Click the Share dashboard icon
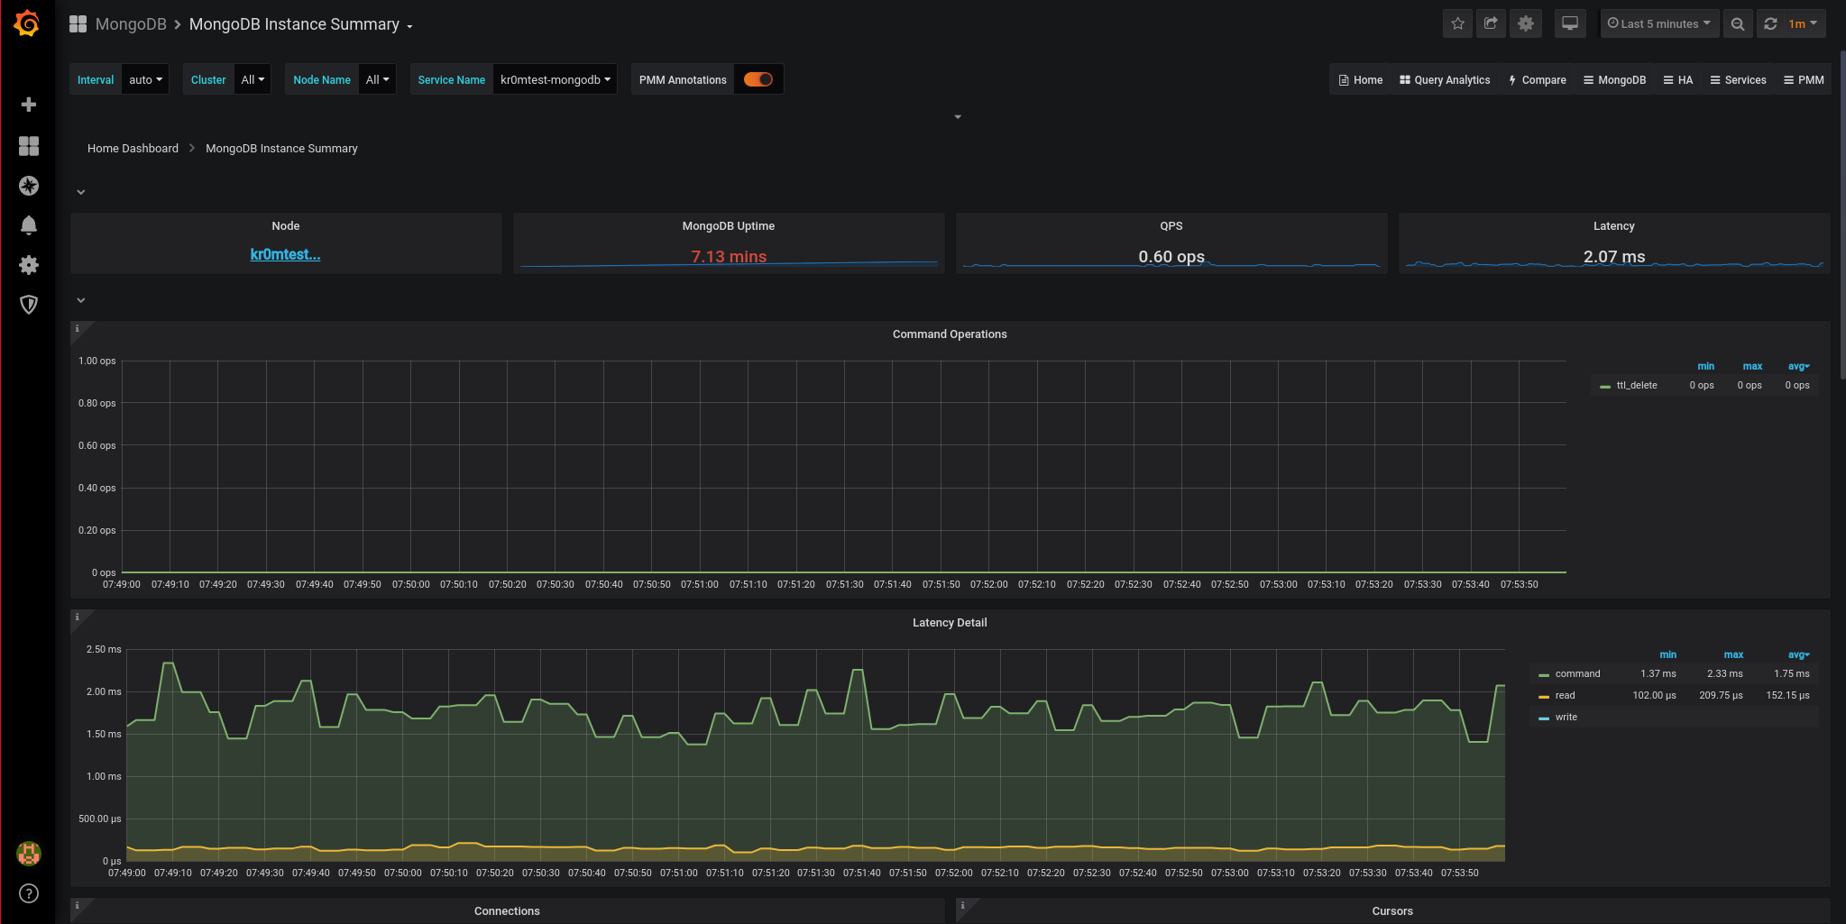This screenshot has height=924, width=1846. coord(1491,24)
